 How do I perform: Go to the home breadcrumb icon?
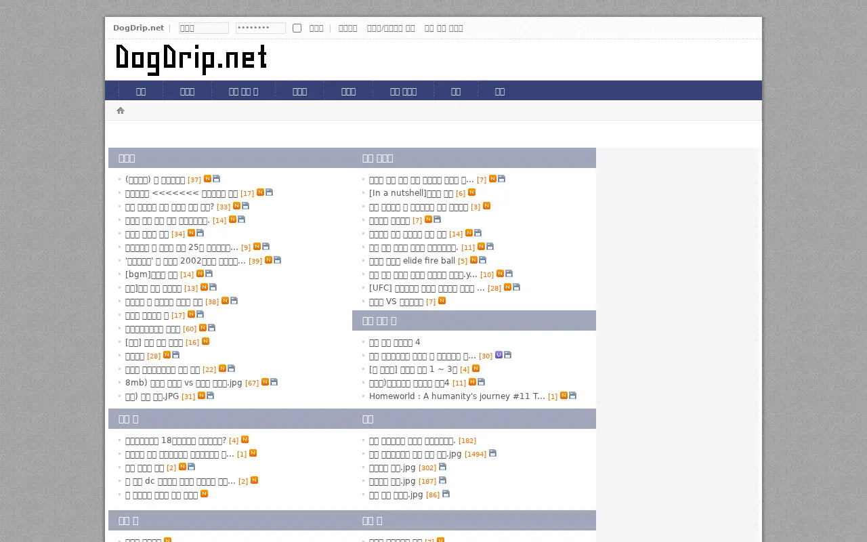coord(121,110)
